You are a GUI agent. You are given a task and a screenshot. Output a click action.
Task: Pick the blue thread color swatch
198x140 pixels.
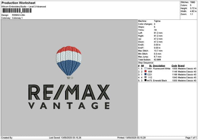(x=146, y=74)
